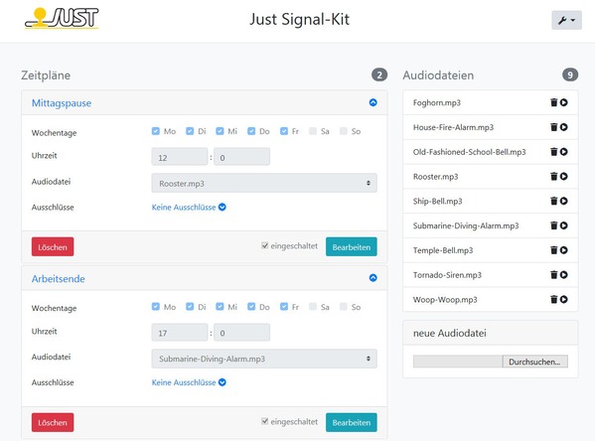Delete Woop-Woop.mp3 via trash icon
Image resolution: width=595 pixels, height=441 pixels.
click(x=554, y=299)
